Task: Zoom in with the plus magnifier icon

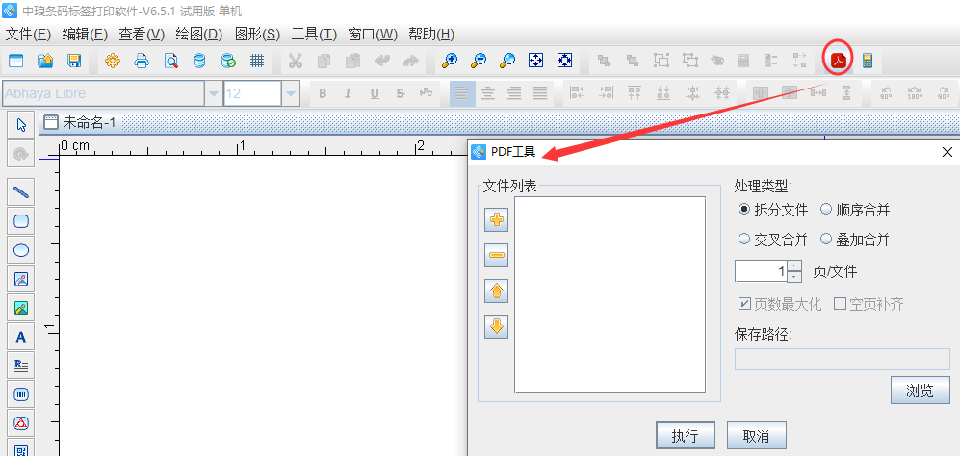Action: [450, 61]
